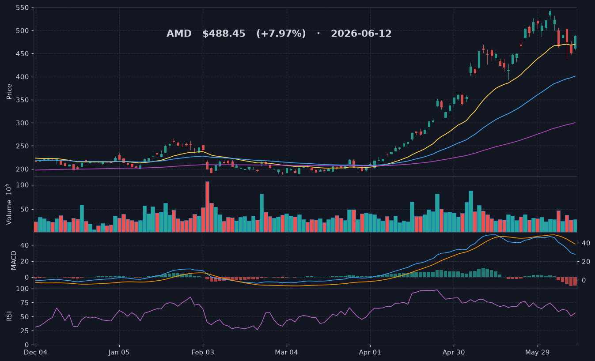
Task: Click the tallest red volume bar above 100
Action: (207, 207)
